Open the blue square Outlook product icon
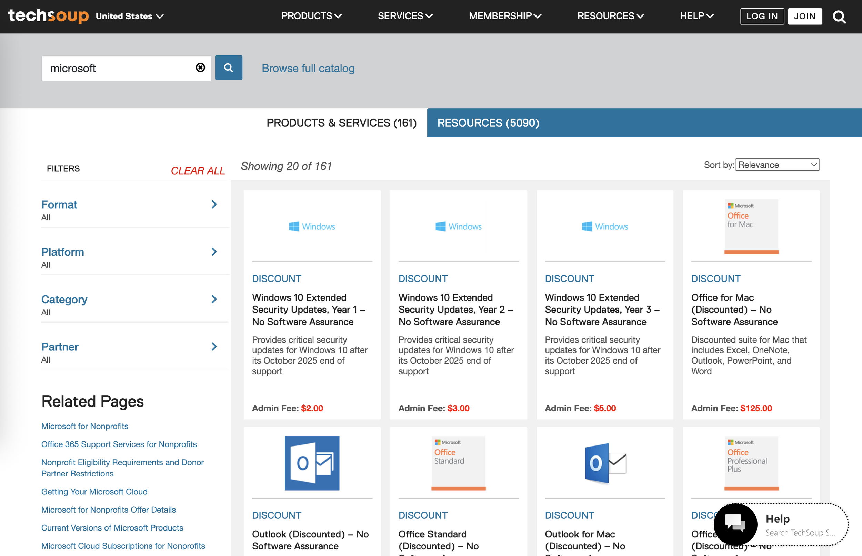862x556 pixels. tap(312, 463)
